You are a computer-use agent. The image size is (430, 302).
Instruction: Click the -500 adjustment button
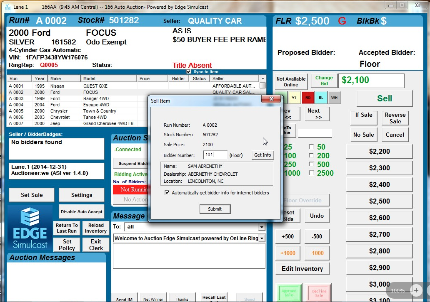click(317, 237)
